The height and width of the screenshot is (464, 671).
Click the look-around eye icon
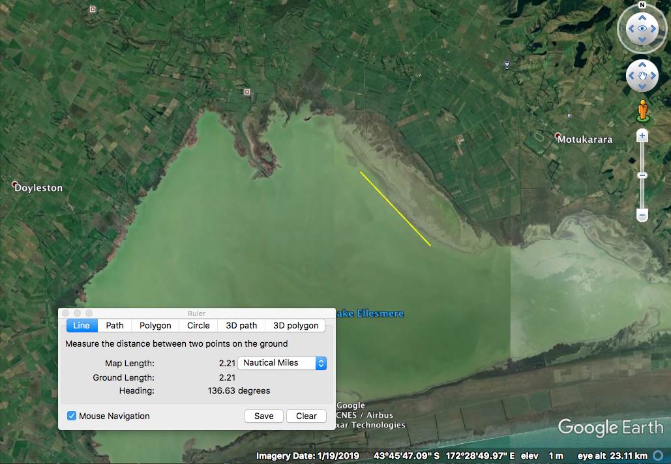(642, 29)
